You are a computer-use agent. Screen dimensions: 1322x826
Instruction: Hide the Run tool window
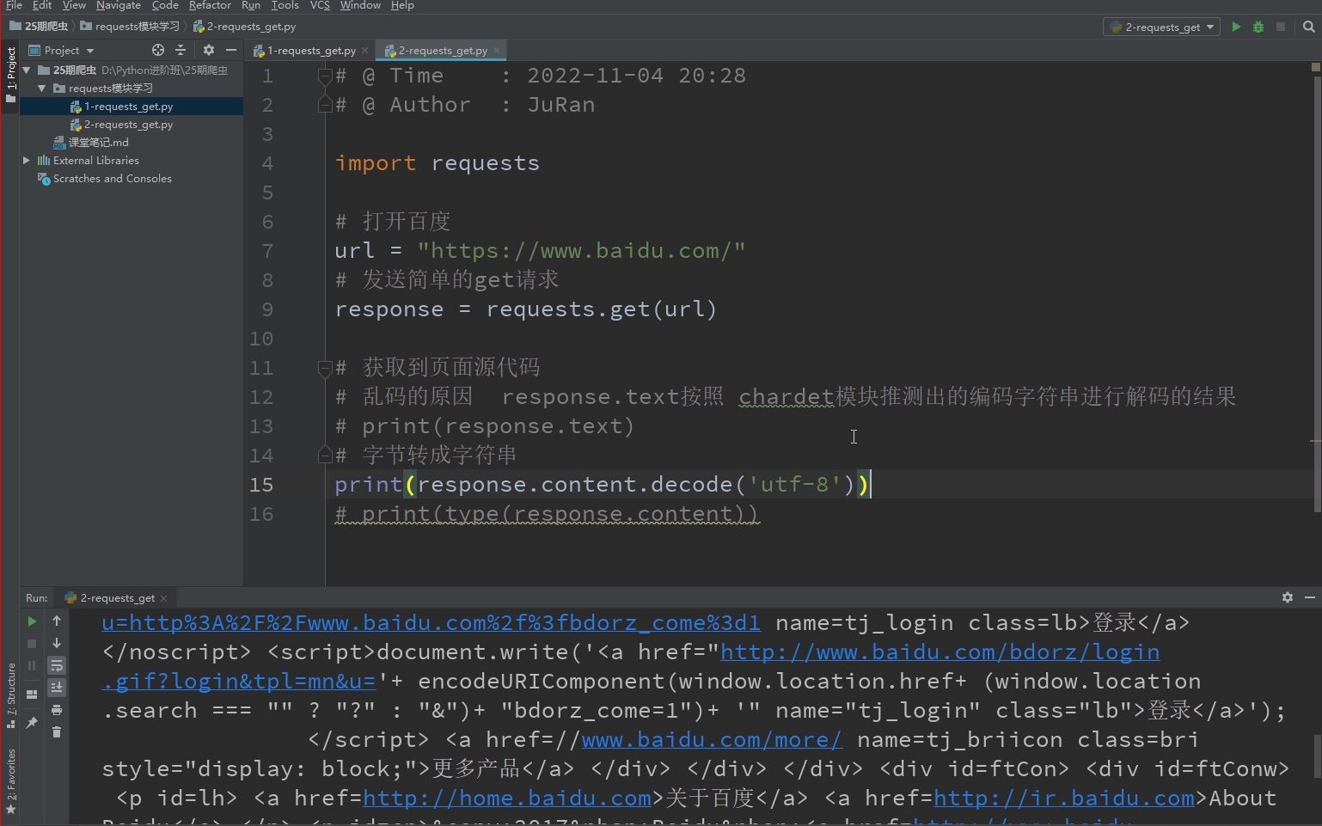[1310, 597]
